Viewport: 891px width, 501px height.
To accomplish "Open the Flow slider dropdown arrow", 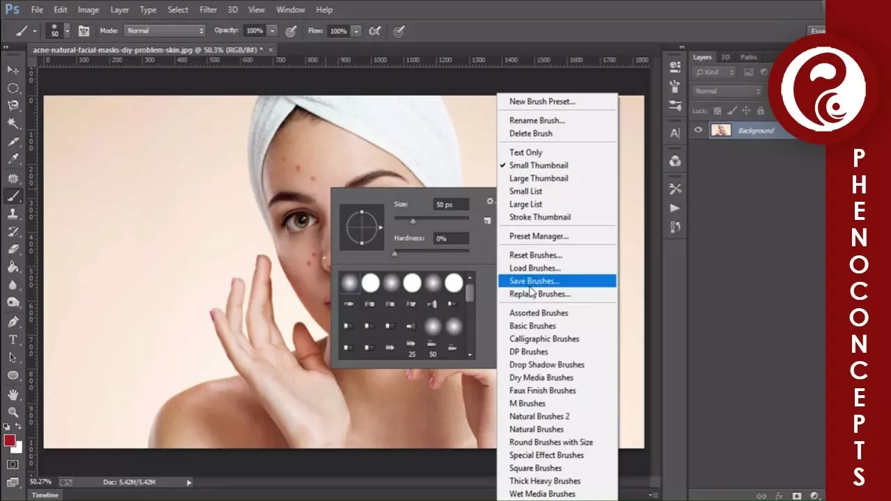I will pos(356,31).
